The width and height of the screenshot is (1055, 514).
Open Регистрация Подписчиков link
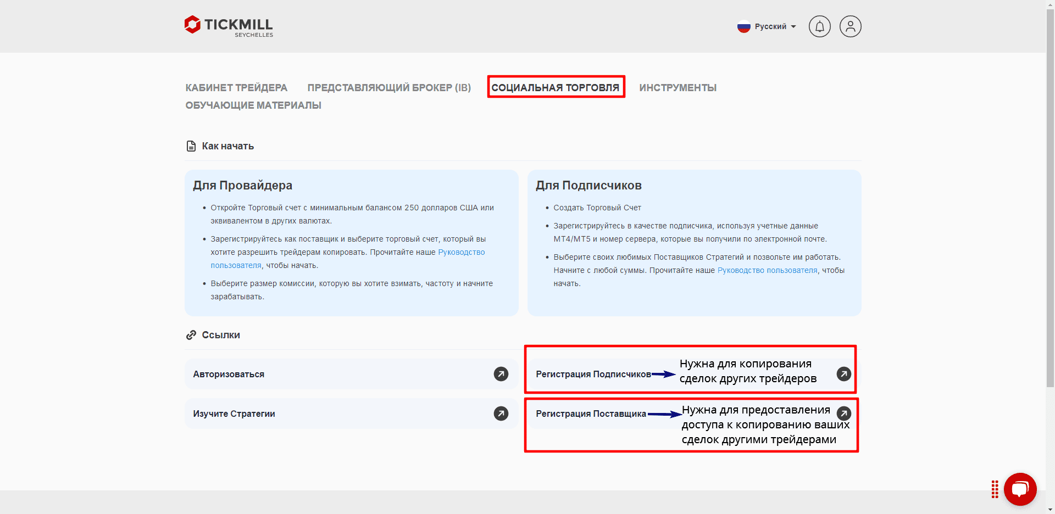coord(593,374)
